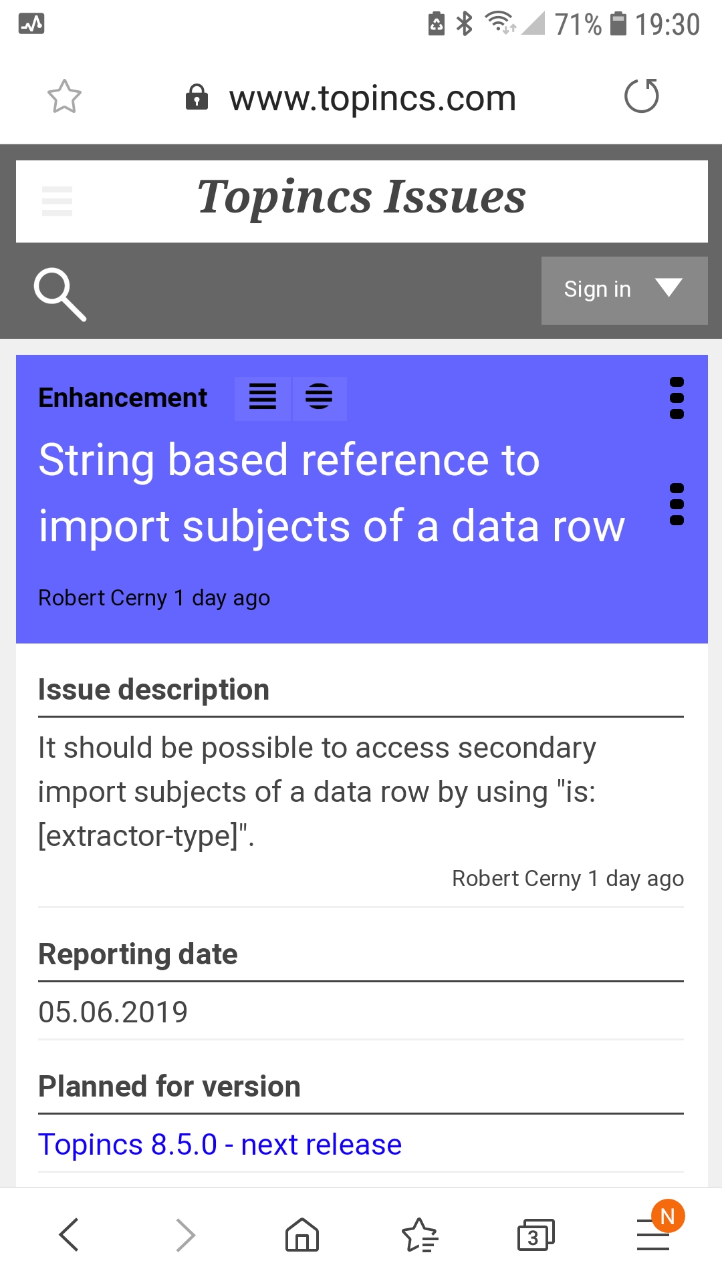Go forward with browser forward arrow
The width and height of the screenshot is (722, 1283).
coord(185,1234)
